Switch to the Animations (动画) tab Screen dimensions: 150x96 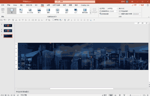pyautogui.click(x=48, y=5)
